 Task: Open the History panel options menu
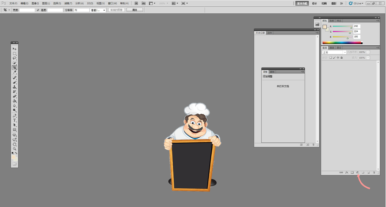pos(317,33)
